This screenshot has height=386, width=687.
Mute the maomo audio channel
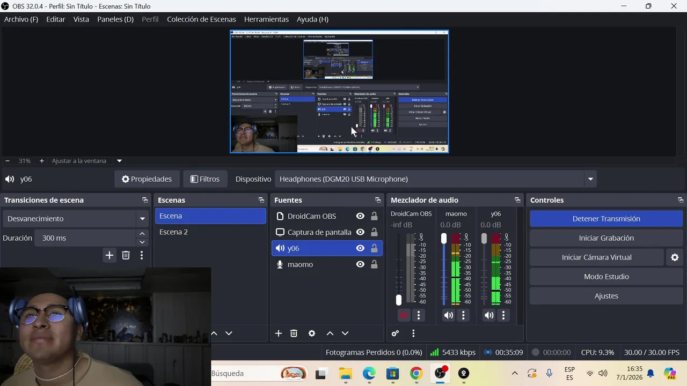click(448, 315)
